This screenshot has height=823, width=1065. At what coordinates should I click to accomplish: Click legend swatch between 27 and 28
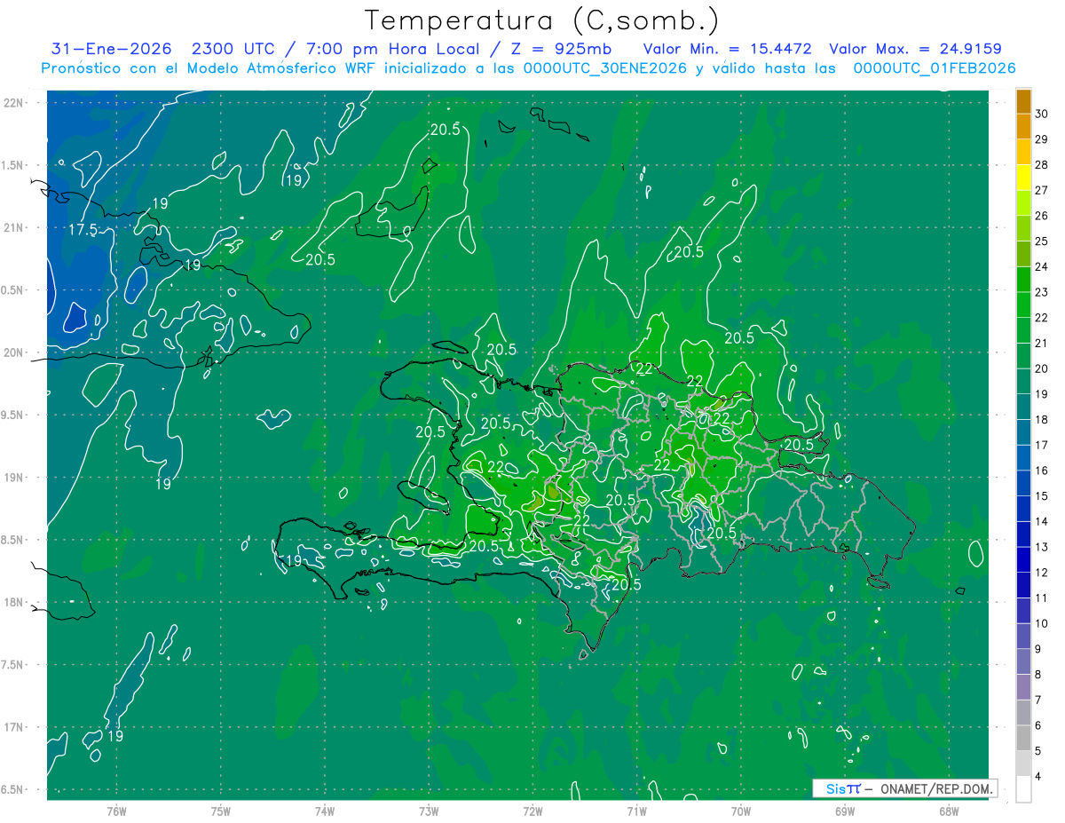click(x=1023, y=178)
